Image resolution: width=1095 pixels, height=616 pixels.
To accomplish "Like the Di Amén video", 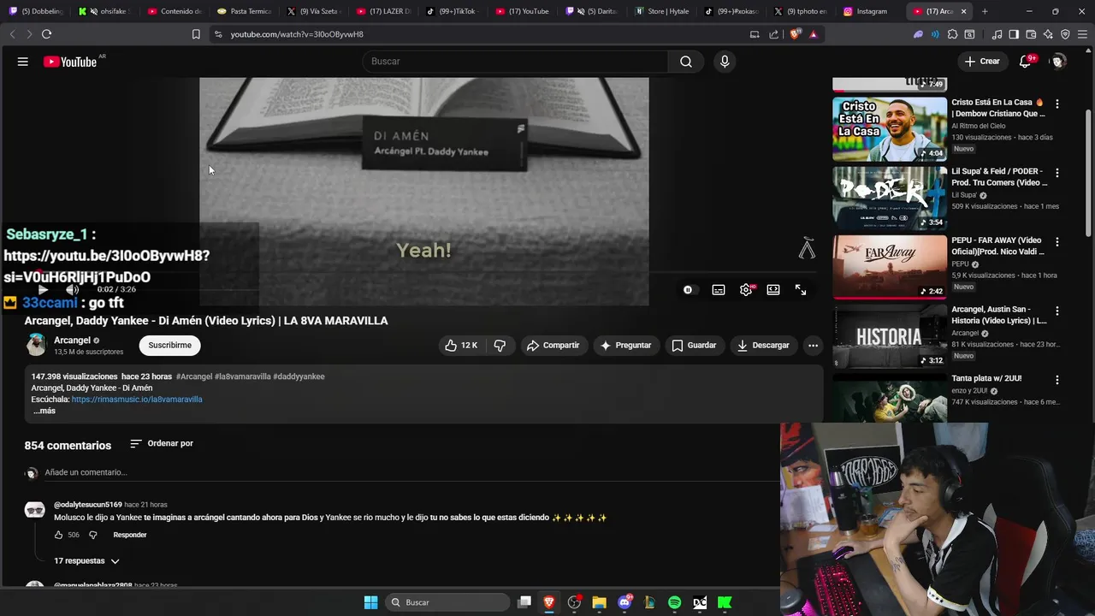I will [x=460, y=346].
